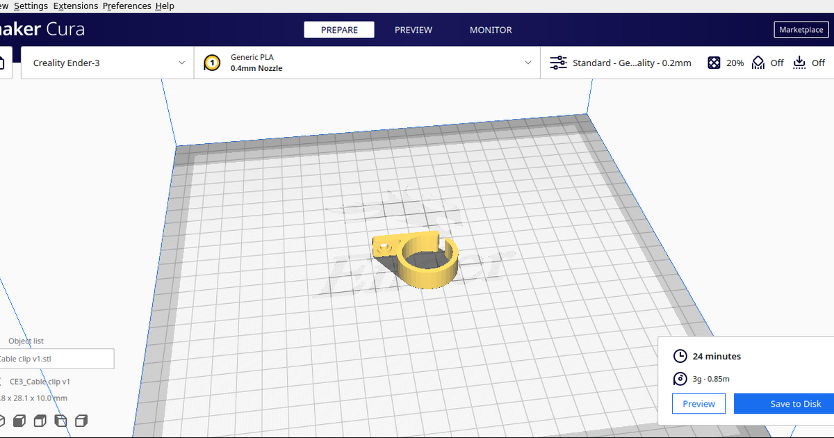Open the Marketplace button

pyautogui.click(x=801, y=30)
